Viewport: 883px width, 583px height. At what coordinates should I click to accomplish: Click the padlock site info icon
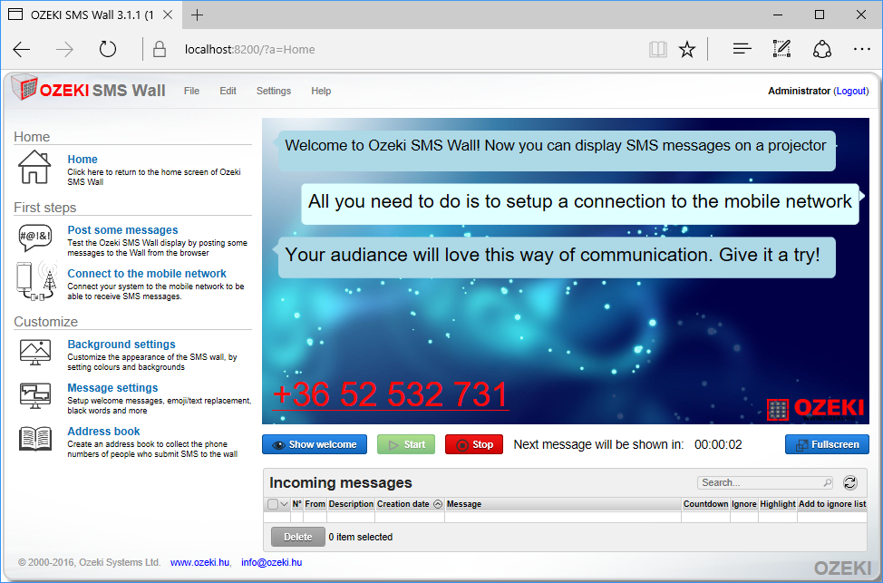coord(160,50)
